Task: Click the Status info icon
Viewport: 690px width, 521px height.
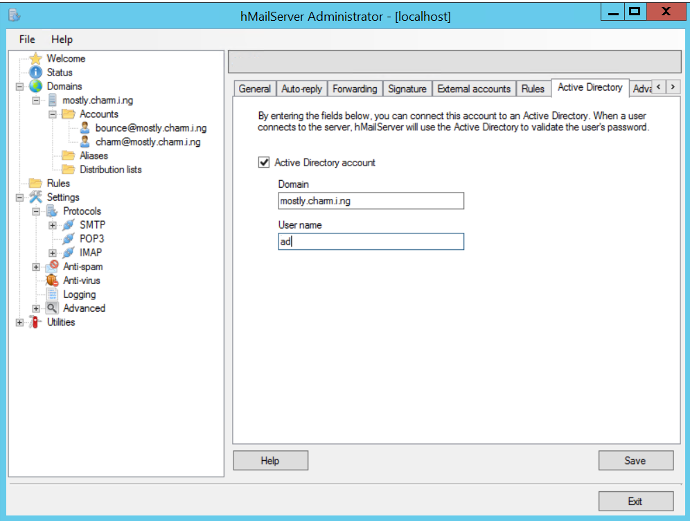Action: click(35, 72)
